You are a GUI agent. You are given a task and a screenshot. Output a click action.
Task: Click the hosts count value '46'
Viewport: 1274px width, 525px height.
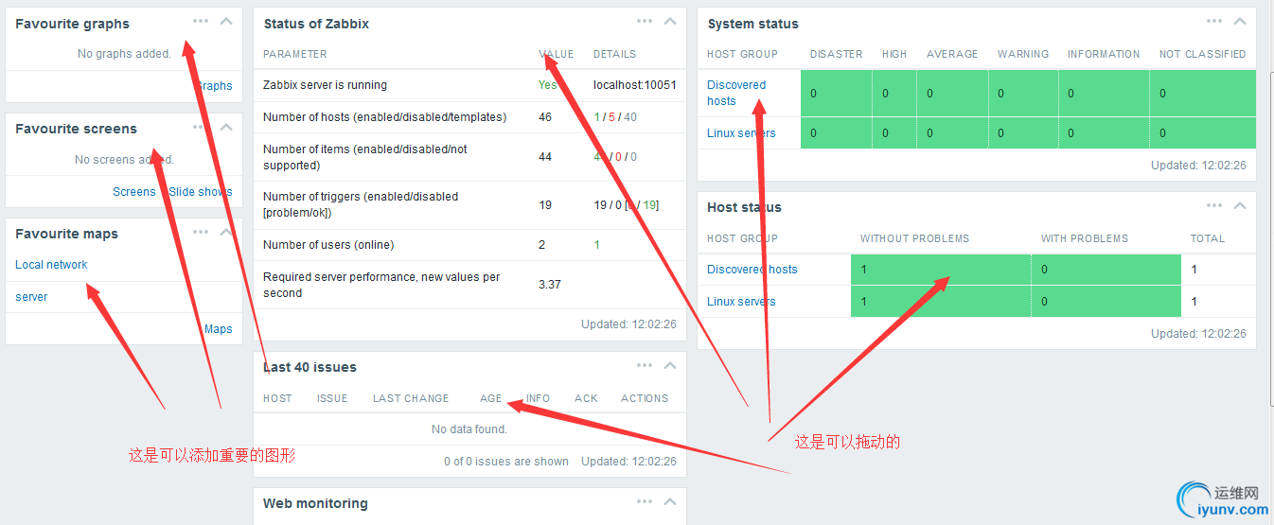(545, 117)
